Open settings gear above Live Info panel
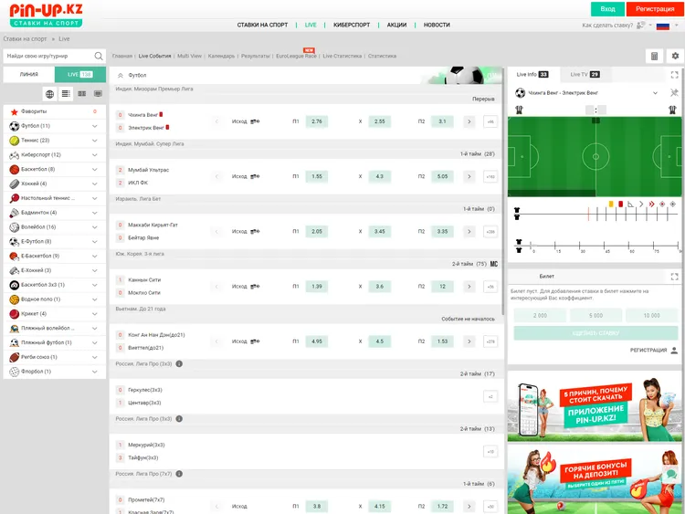The image size is (685, 514). point(675,56)
